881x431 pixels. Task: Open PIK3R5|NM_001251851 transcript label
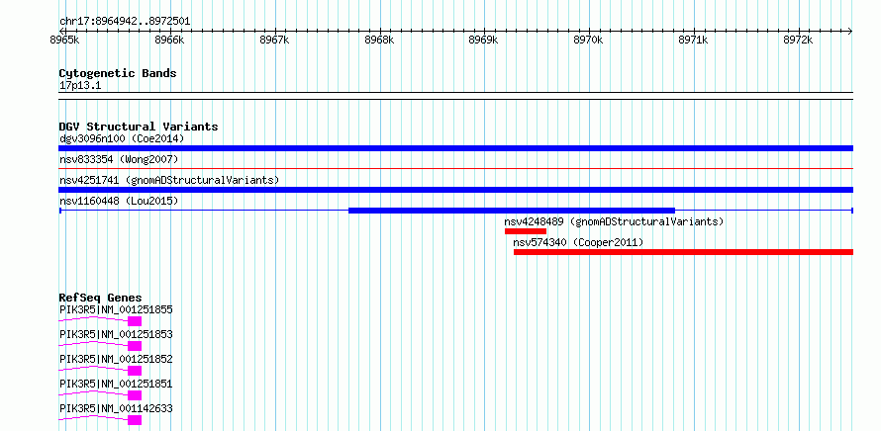116,384
